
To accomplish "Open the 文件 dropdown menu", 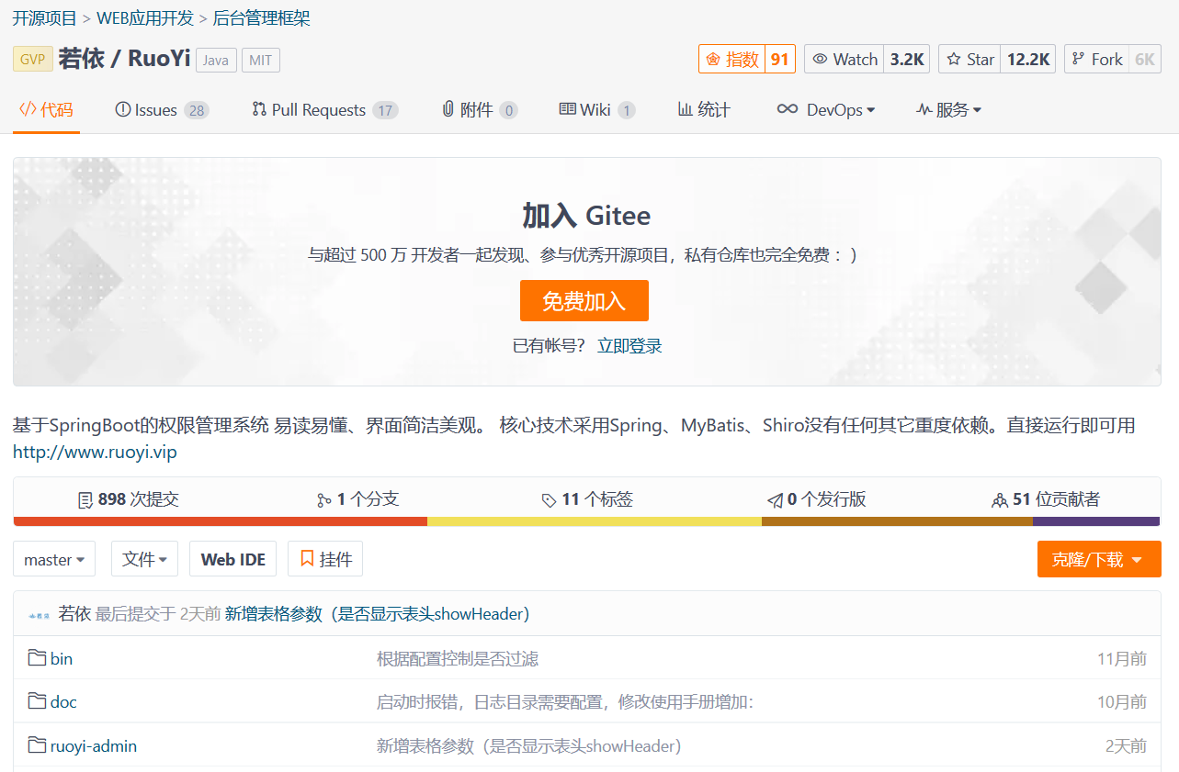I will click(x=145, y=559).
